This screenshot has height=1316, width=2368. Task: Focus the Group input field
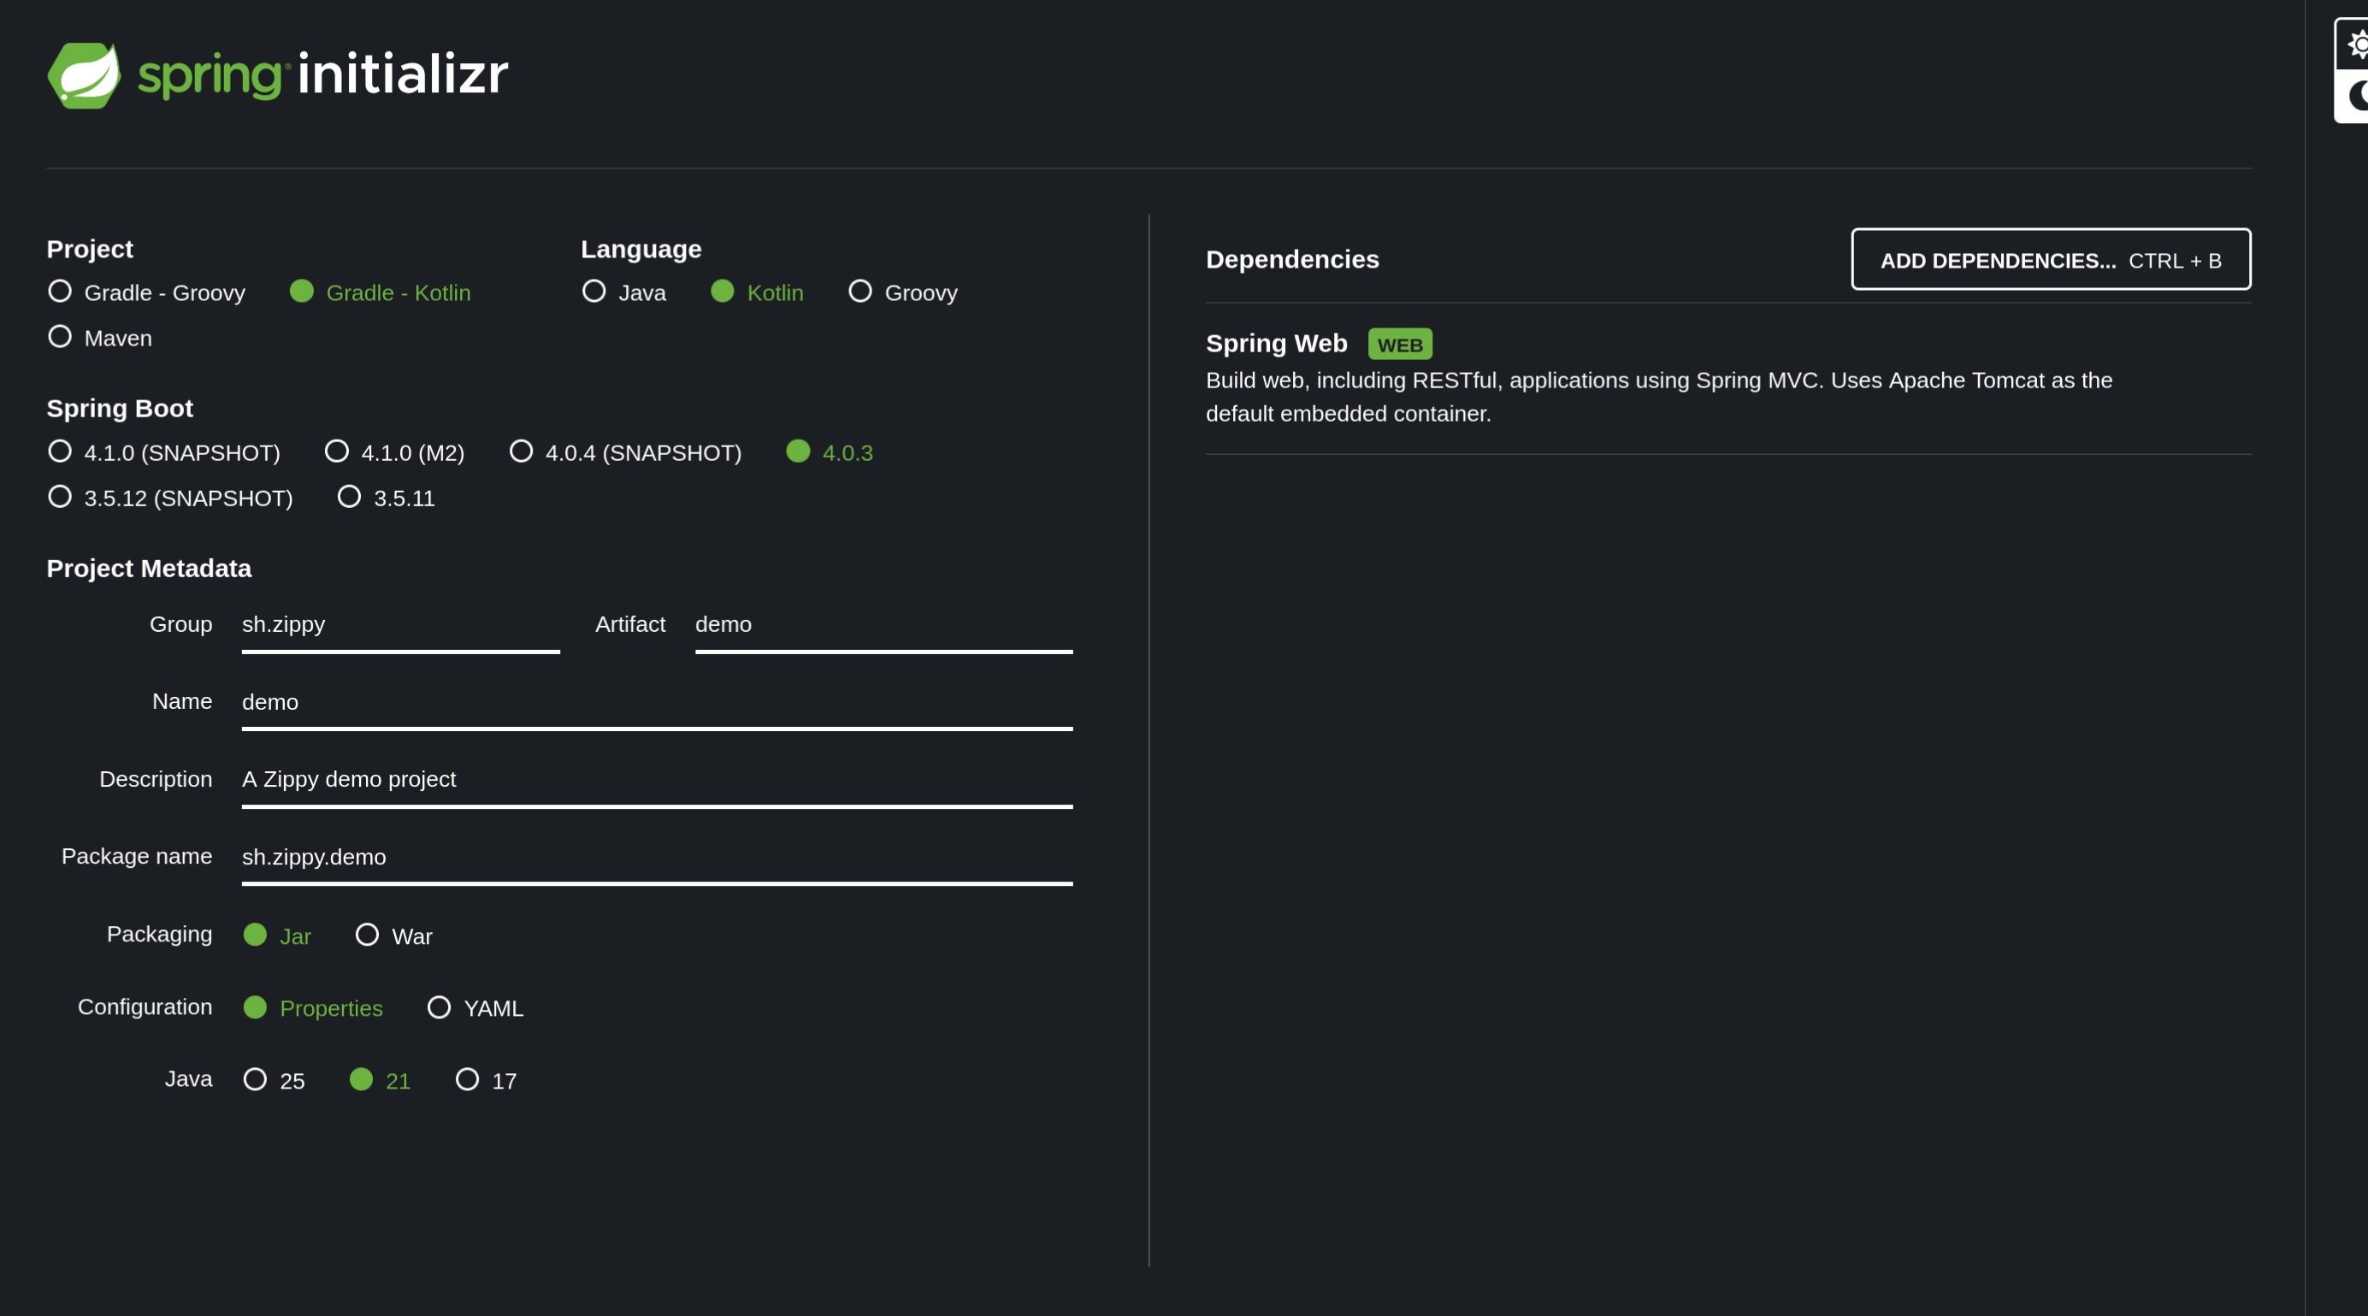(x=400, y=625)
